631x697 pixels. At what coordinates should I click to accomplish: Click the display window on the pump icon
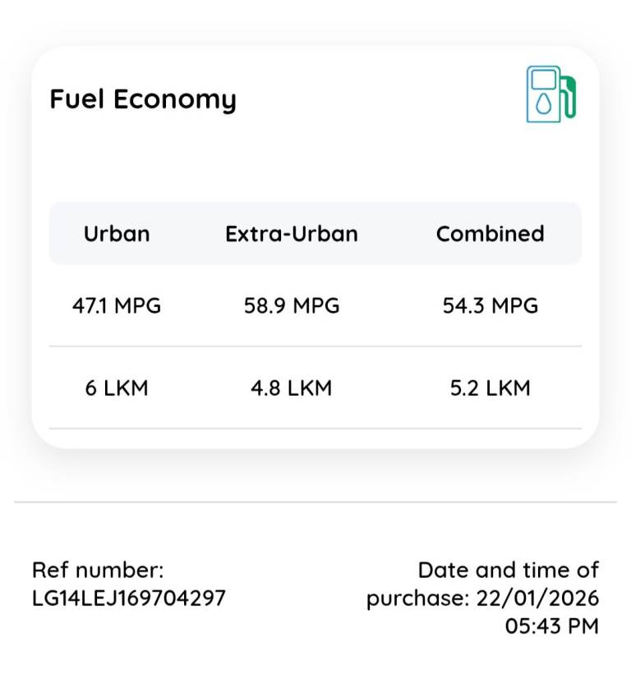(x=543, y=80)
